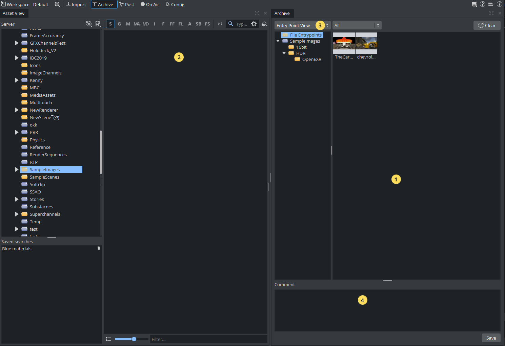Open workspace settings gear icon
505x346 pixels.
click(x=57, y=4)
